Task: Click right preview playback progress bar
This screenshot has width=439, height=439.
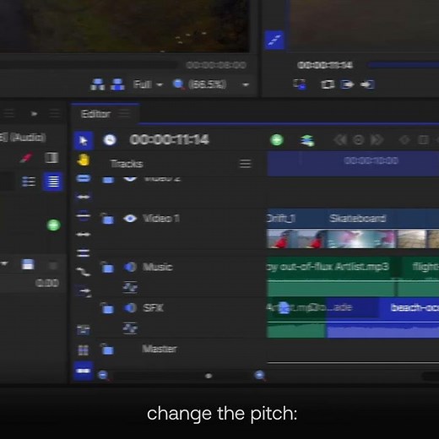Action: (404, 65)
